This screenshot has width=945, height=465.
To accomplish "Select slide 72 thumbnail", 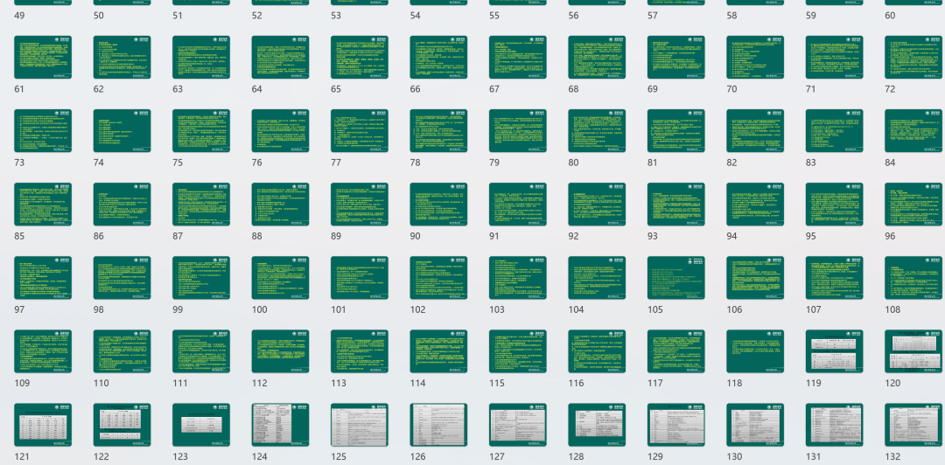I will point(913,58).
